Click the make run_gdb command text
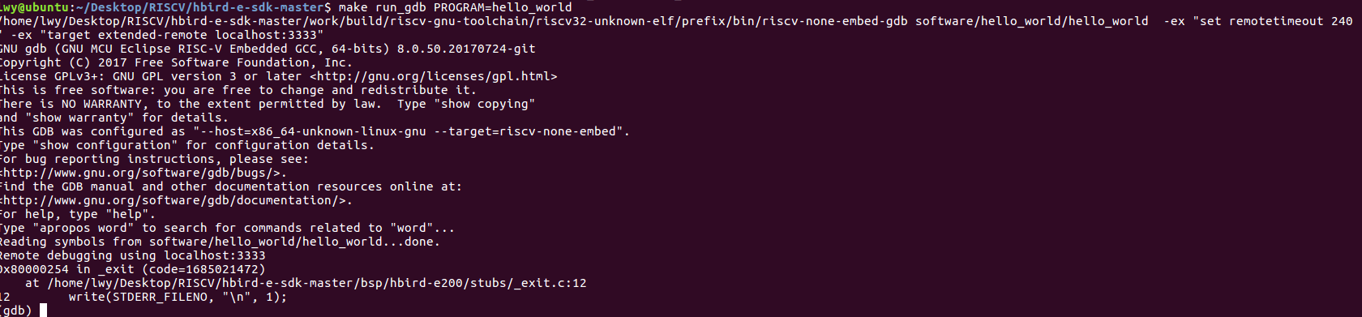This screenshot has height=317, width=1362. tap(455, 7)
